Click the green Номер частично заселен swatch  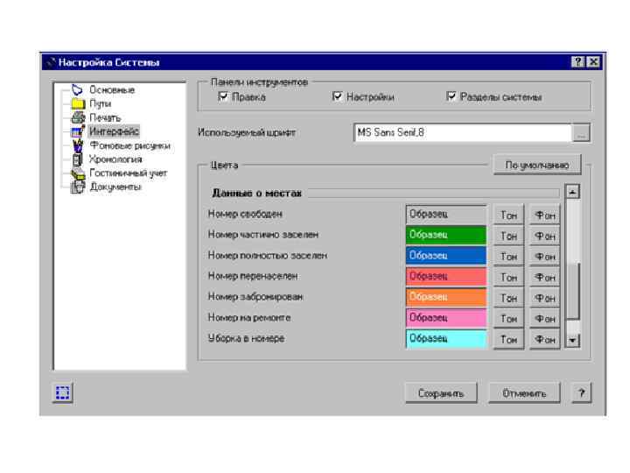point(446,236)
